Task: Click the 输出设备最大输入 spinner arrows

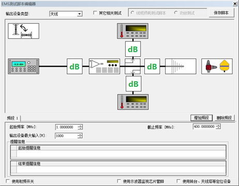Action: click(x=80, y=136)
